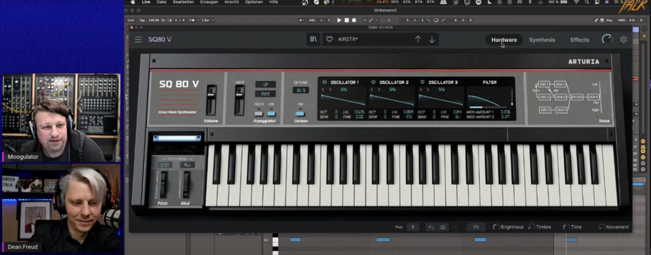
Task: Click the Tap tempo button
Action: click(142, 20)
